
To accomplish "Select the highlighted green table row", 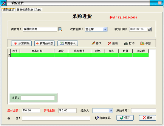I will click(x=80, y=55).
